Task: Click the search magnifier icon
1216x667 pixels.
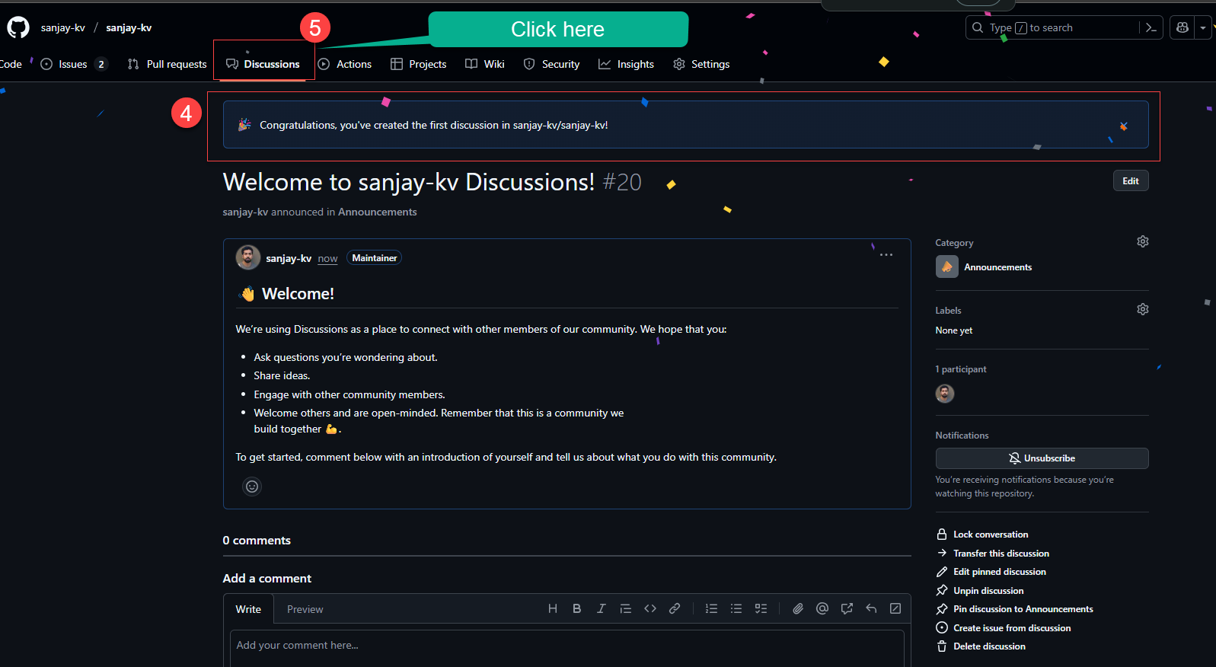Action: [978, 27]
